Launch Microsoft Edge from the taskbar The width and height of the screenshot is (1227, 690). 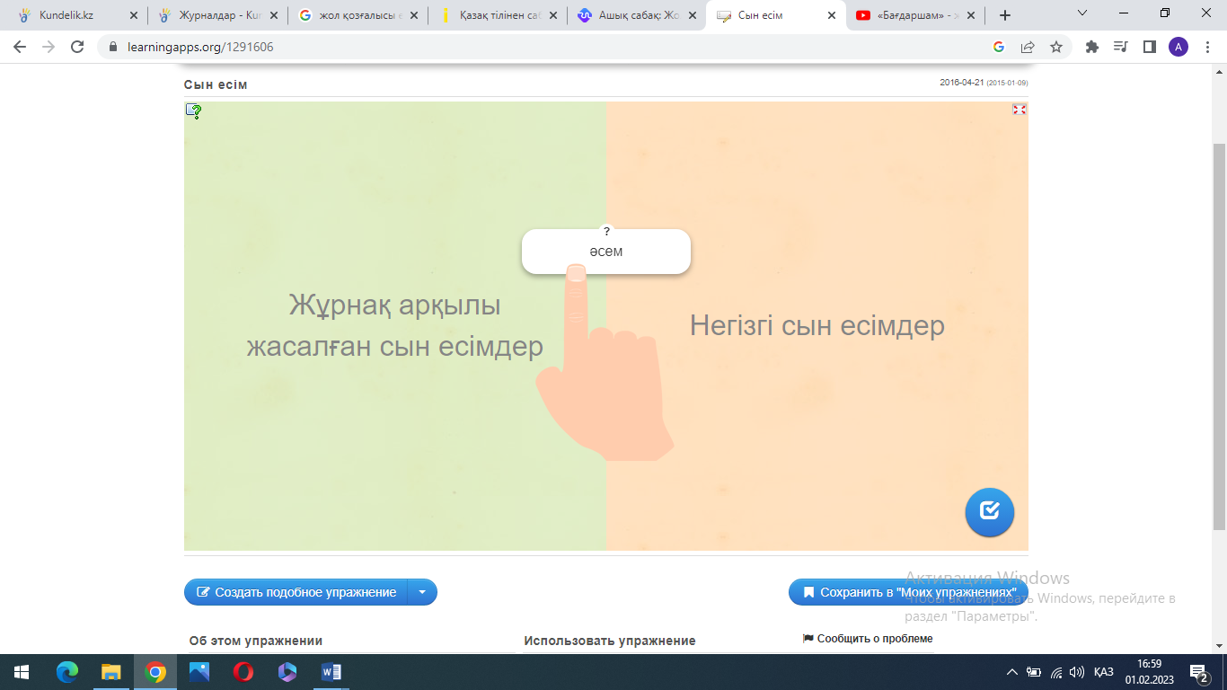pyautogui.click(x=67, y=671)
